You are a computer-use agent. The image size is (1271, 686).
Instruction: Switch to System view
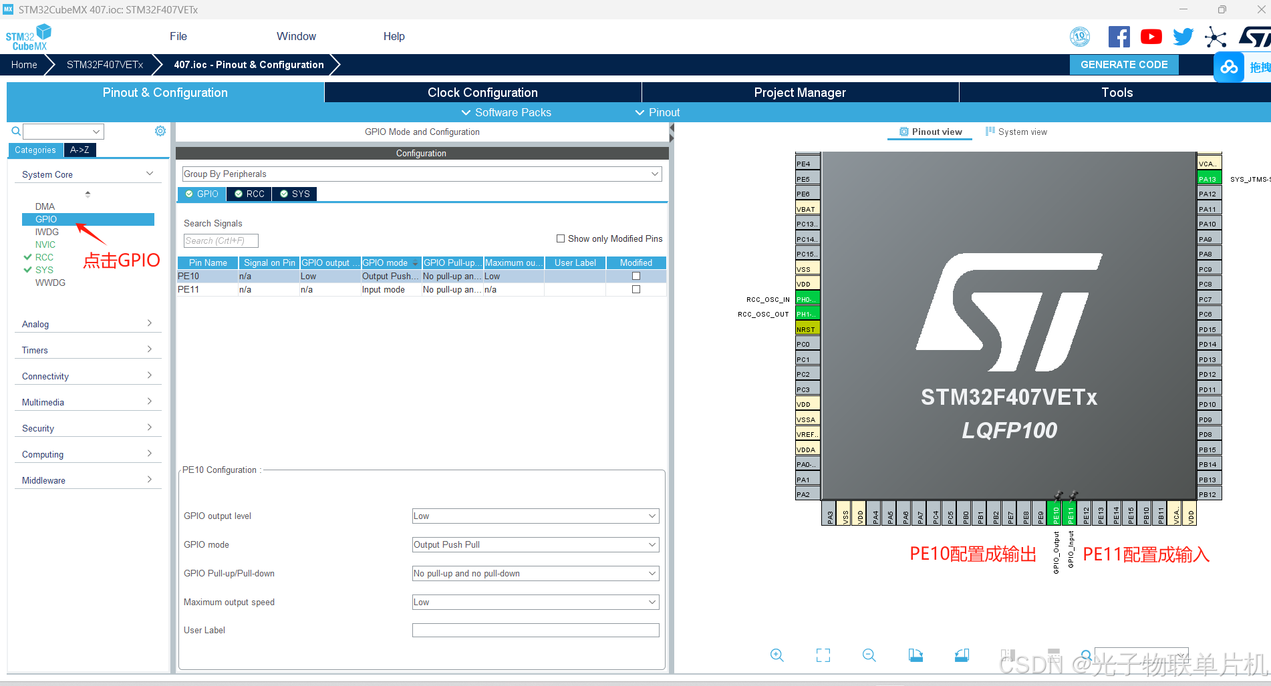tap(1016, 132)
